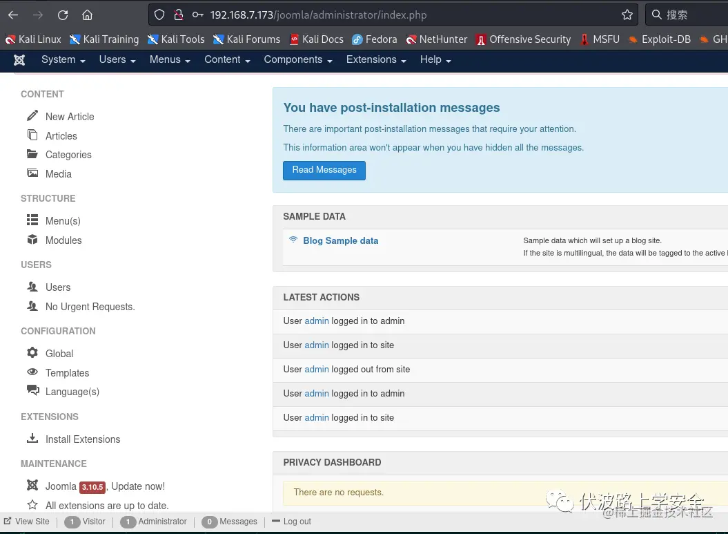
Task: Open the System dropdown menu
Action: [x=63, y=59]
